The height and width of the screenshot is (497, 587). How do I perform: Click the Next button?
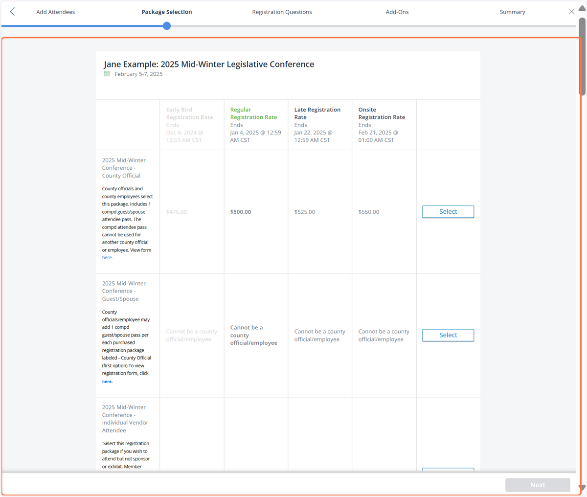(538, 485)
